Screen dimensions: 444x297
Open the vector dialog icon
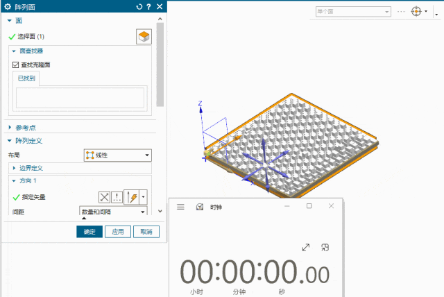tap(118, 198)
